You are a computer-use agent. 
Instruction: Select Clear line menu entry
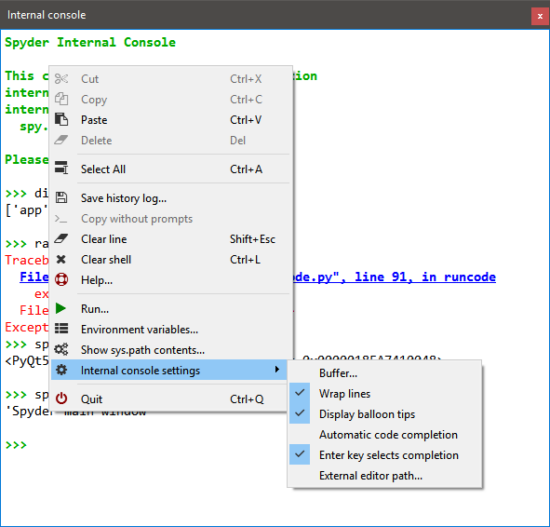pos(170,239)
